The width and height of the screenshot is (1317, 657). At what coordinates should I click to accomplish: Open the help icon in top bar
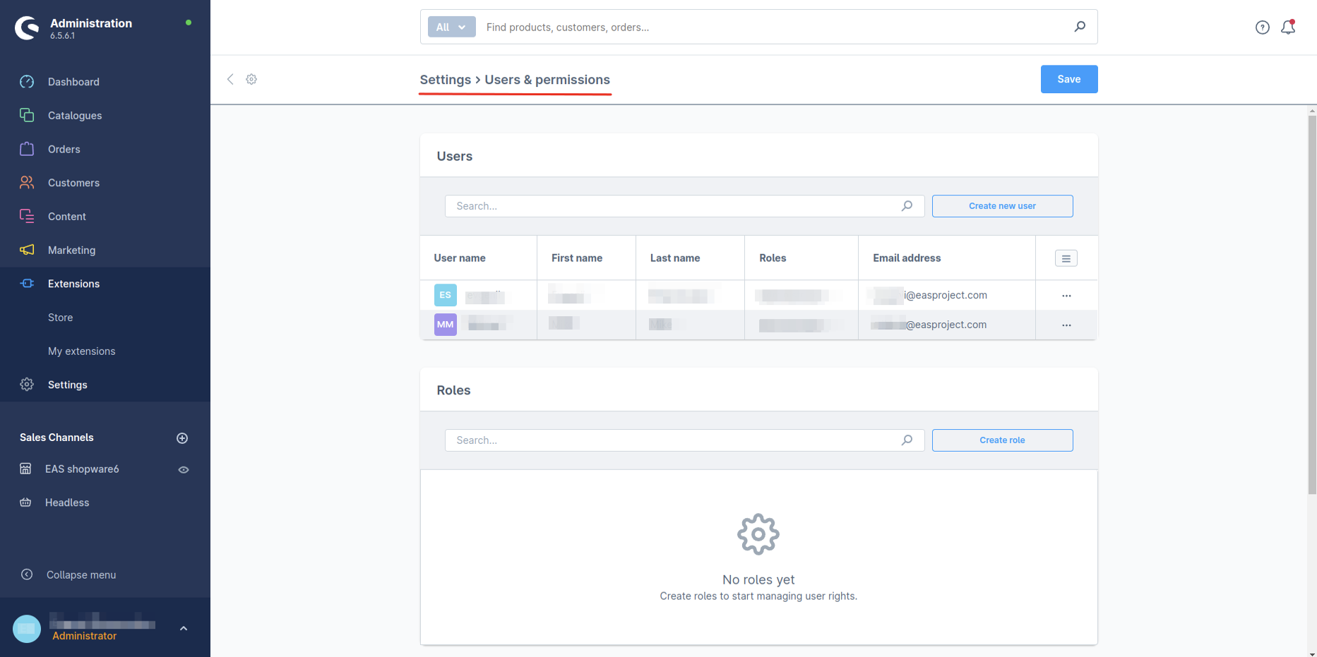1262,28
